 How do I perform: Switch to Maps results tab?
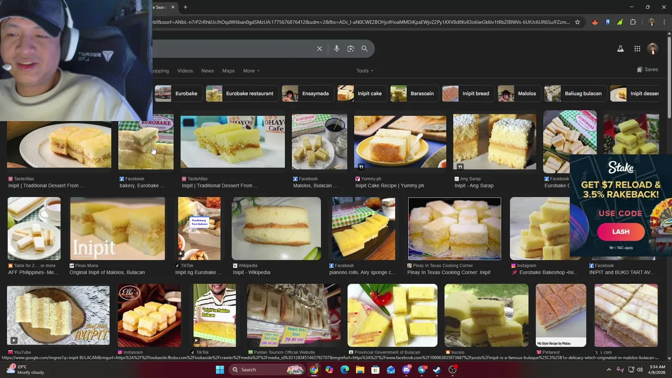[228, 71]
